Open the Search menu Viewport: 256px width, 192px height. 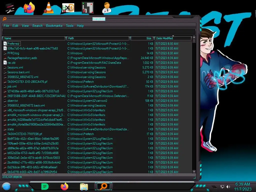[x=37, y=26]
